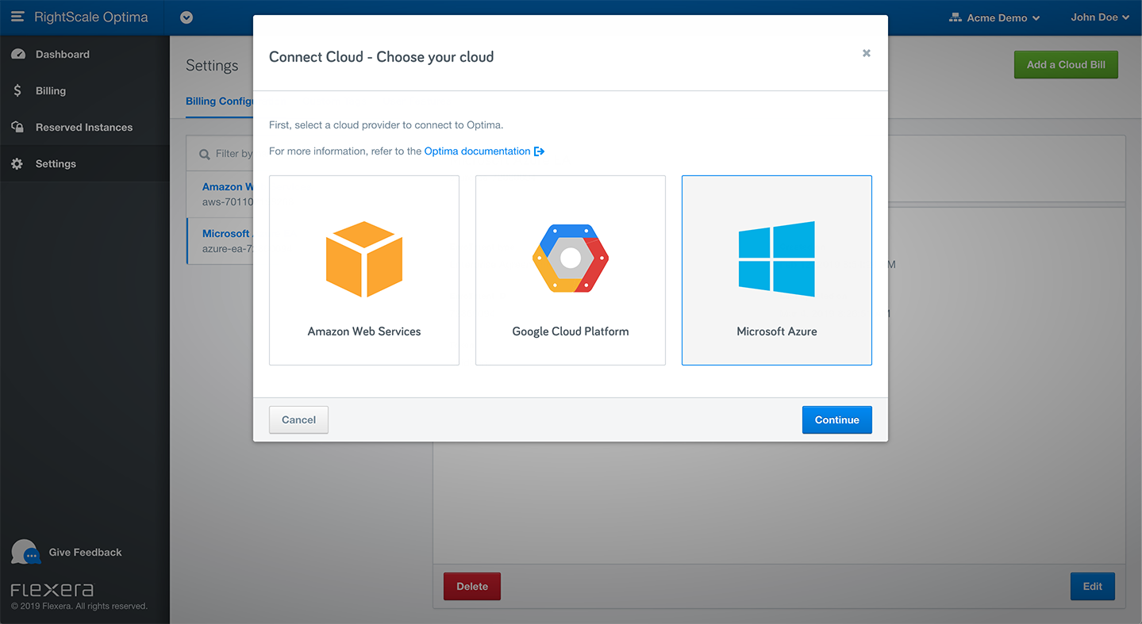Click the search magnifier icon in filter box

[x=204, y=154]
